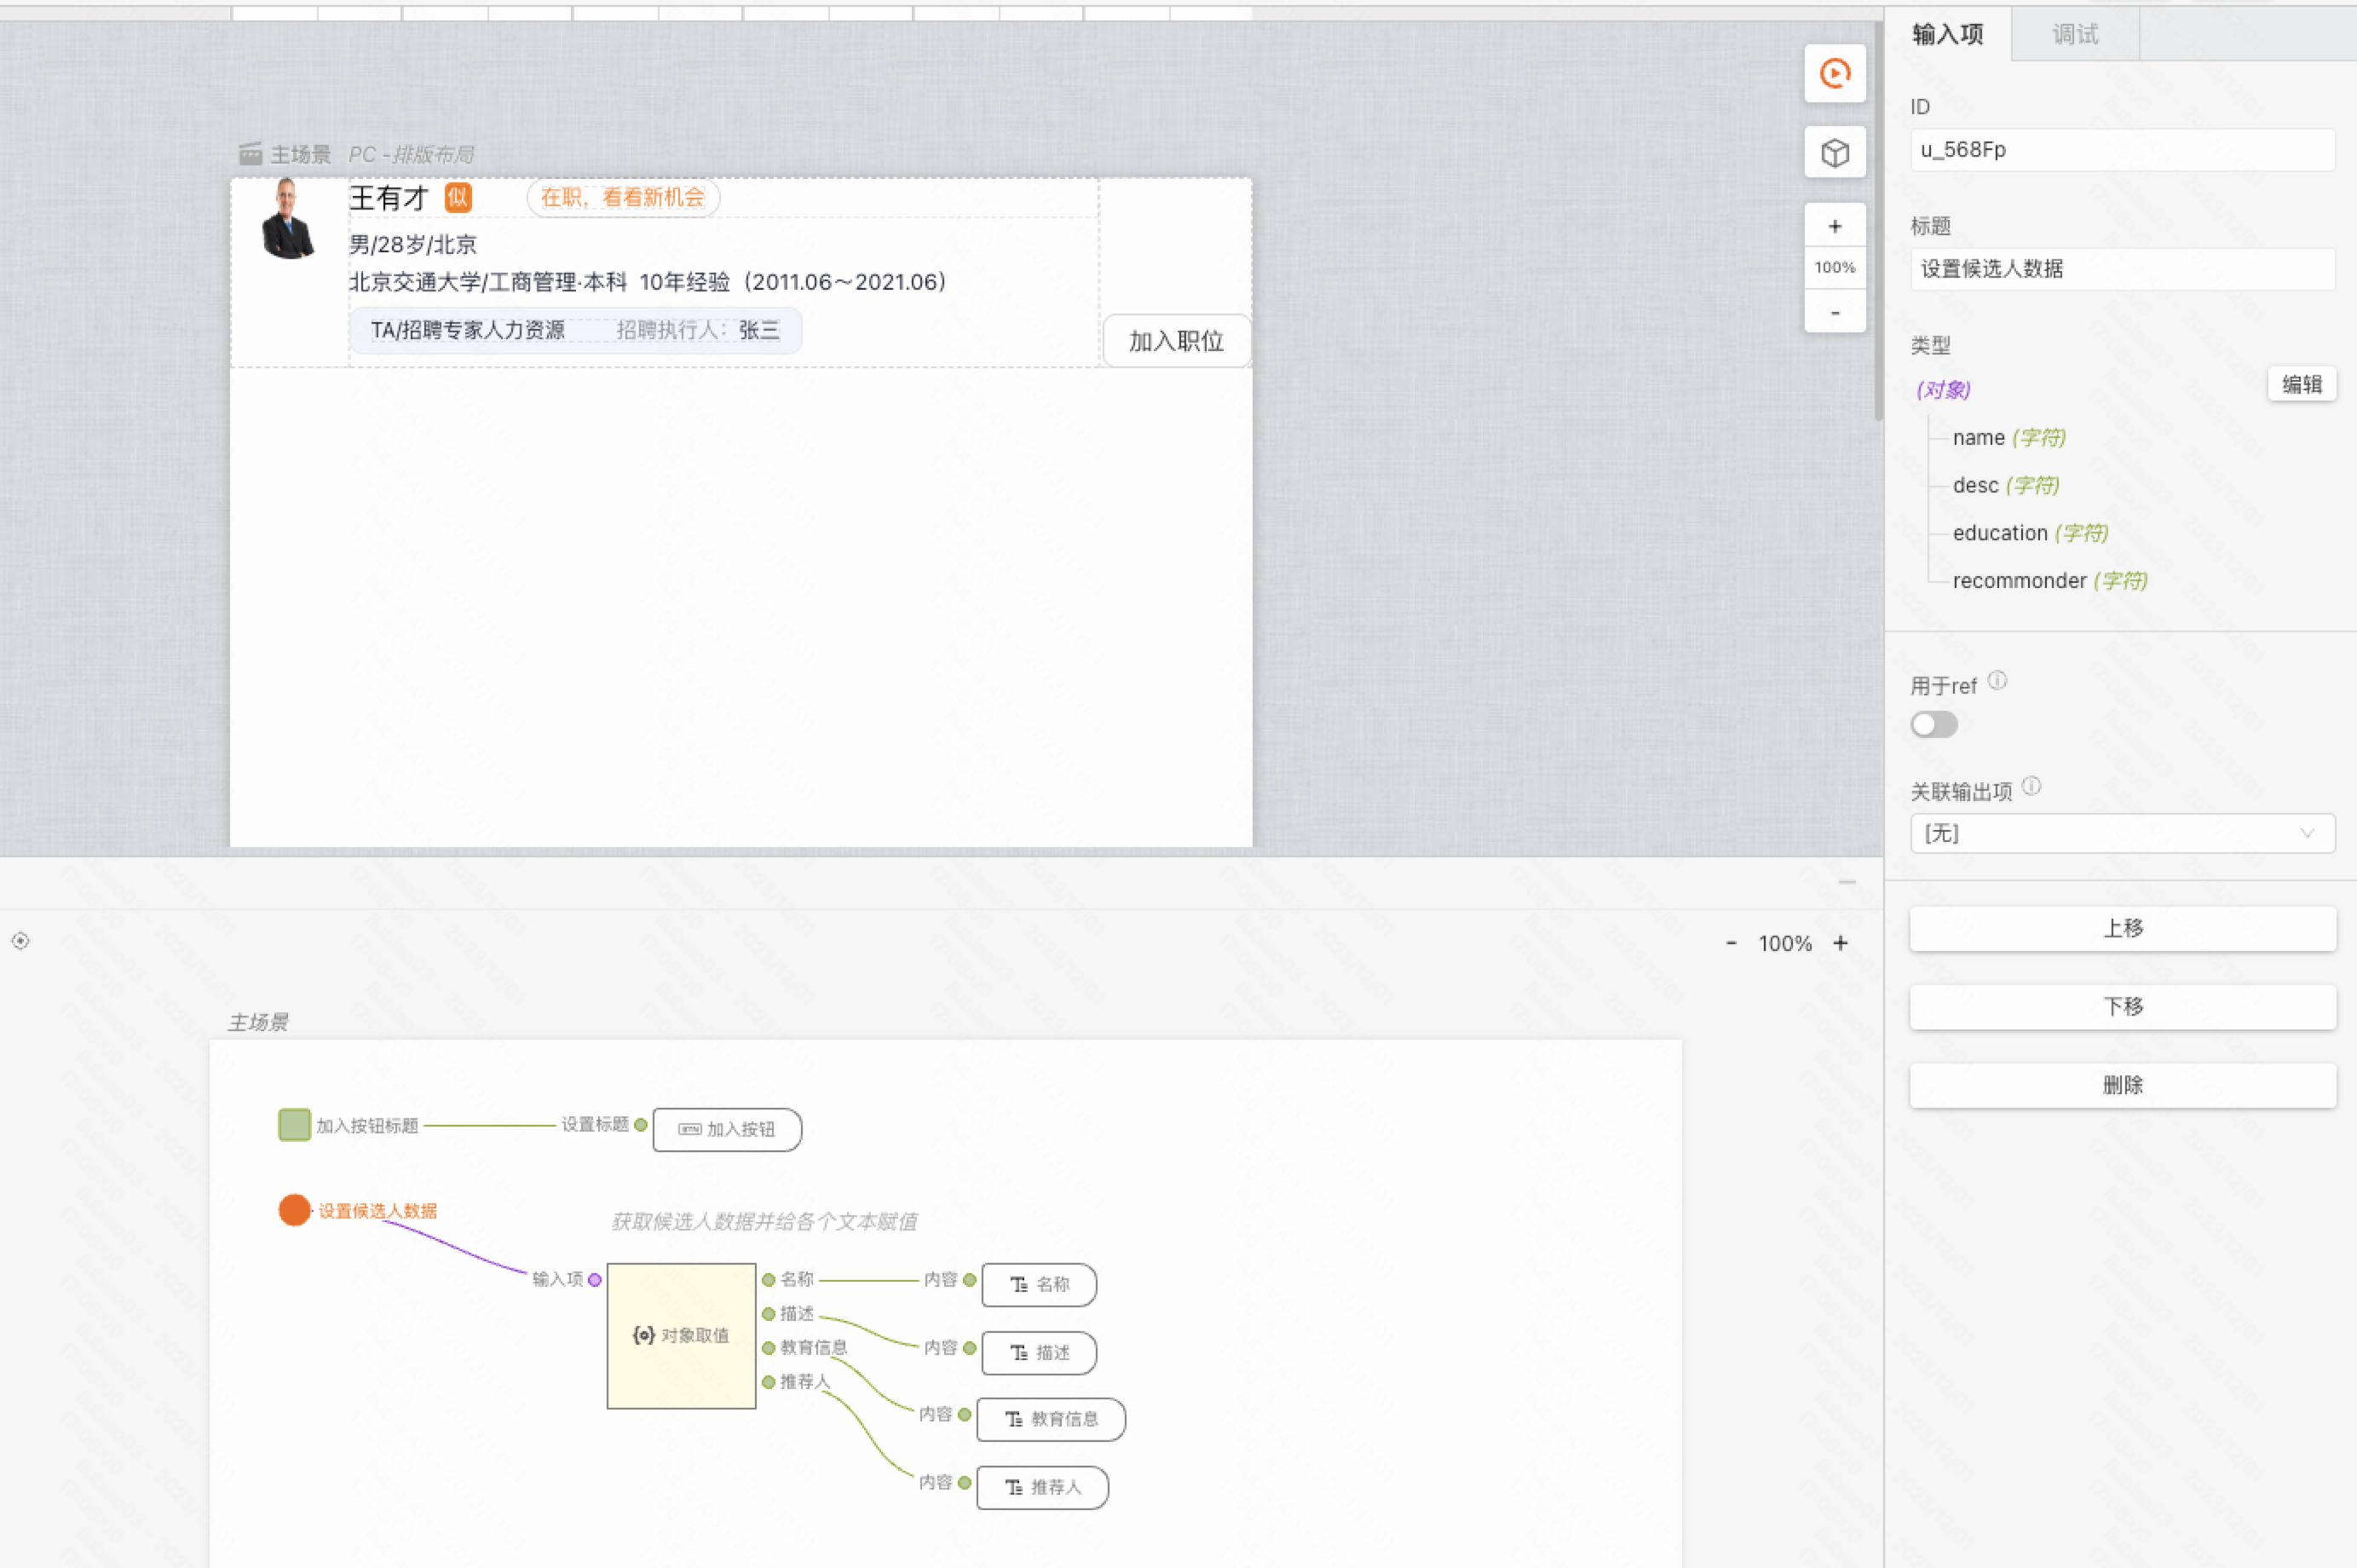Click the 推荐人 output port
The height and width of the screenshot is (1568, 2357).
[x=768, y=1382]
